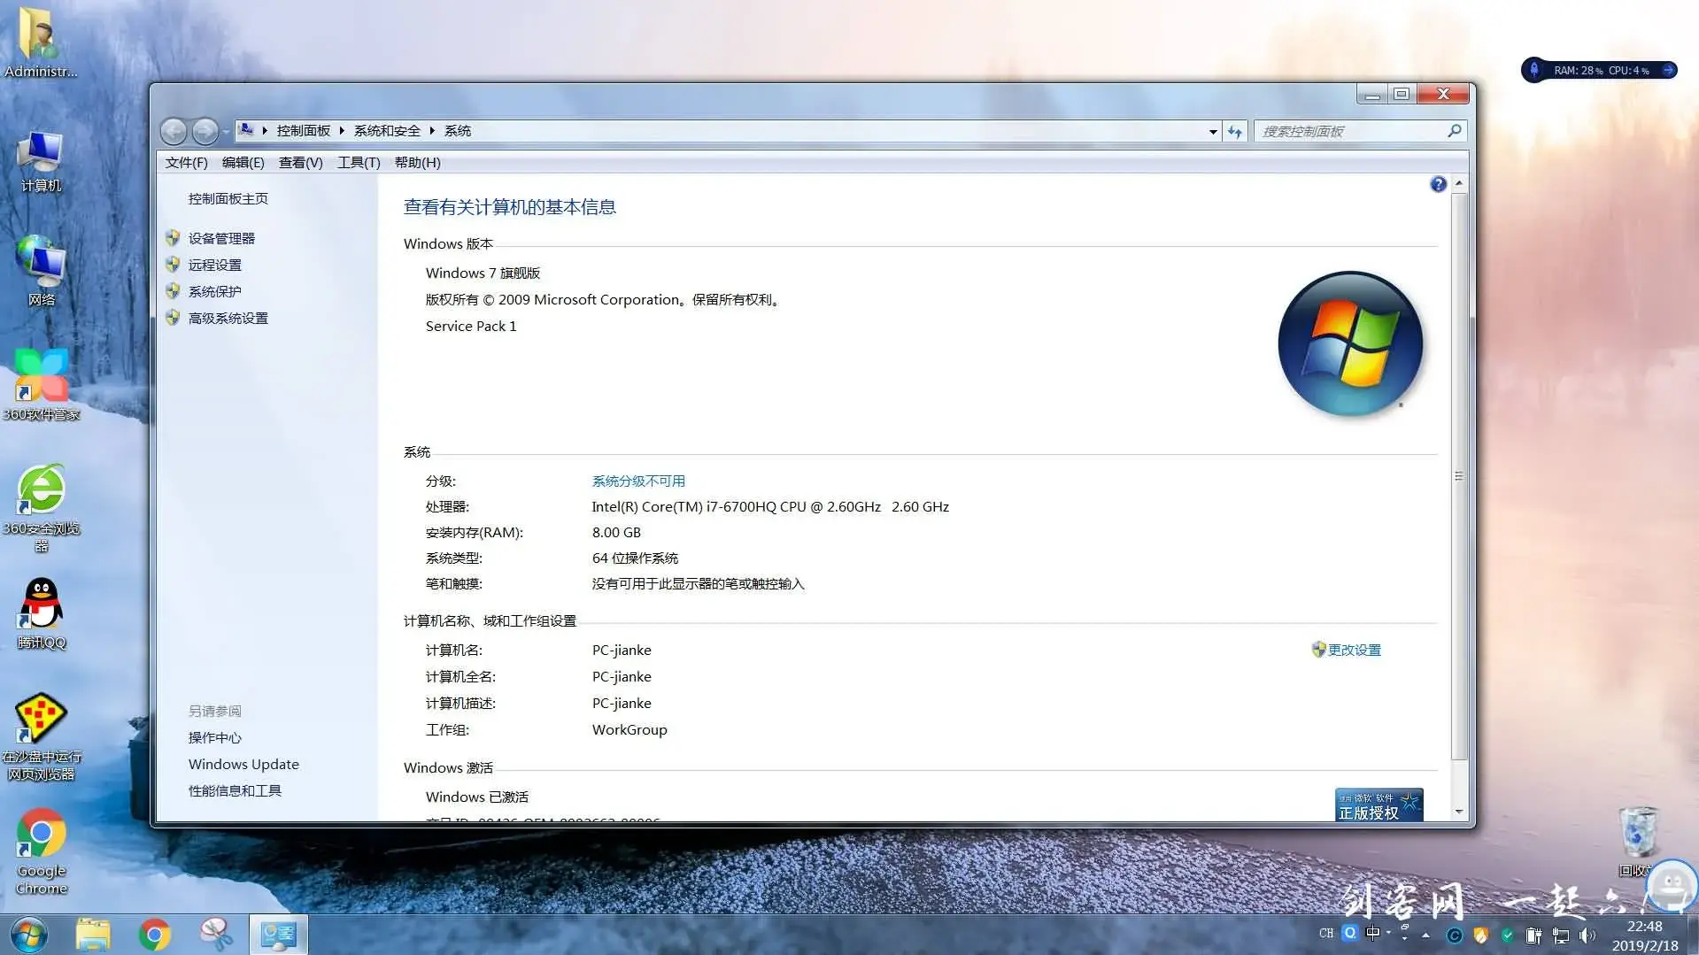Open 远程设置 link
1699x955 pixels.
214,265
